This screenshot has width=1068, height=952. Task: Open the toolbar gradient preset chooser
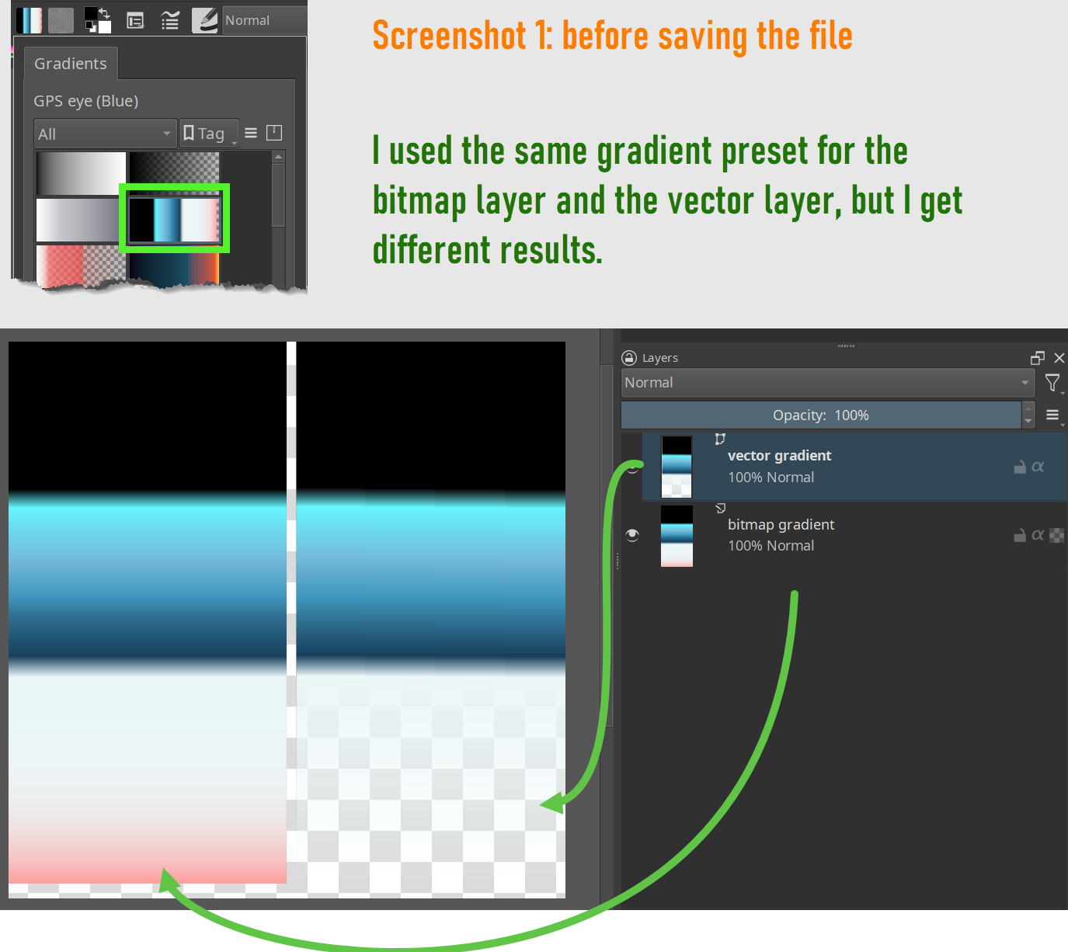[30, 20]
